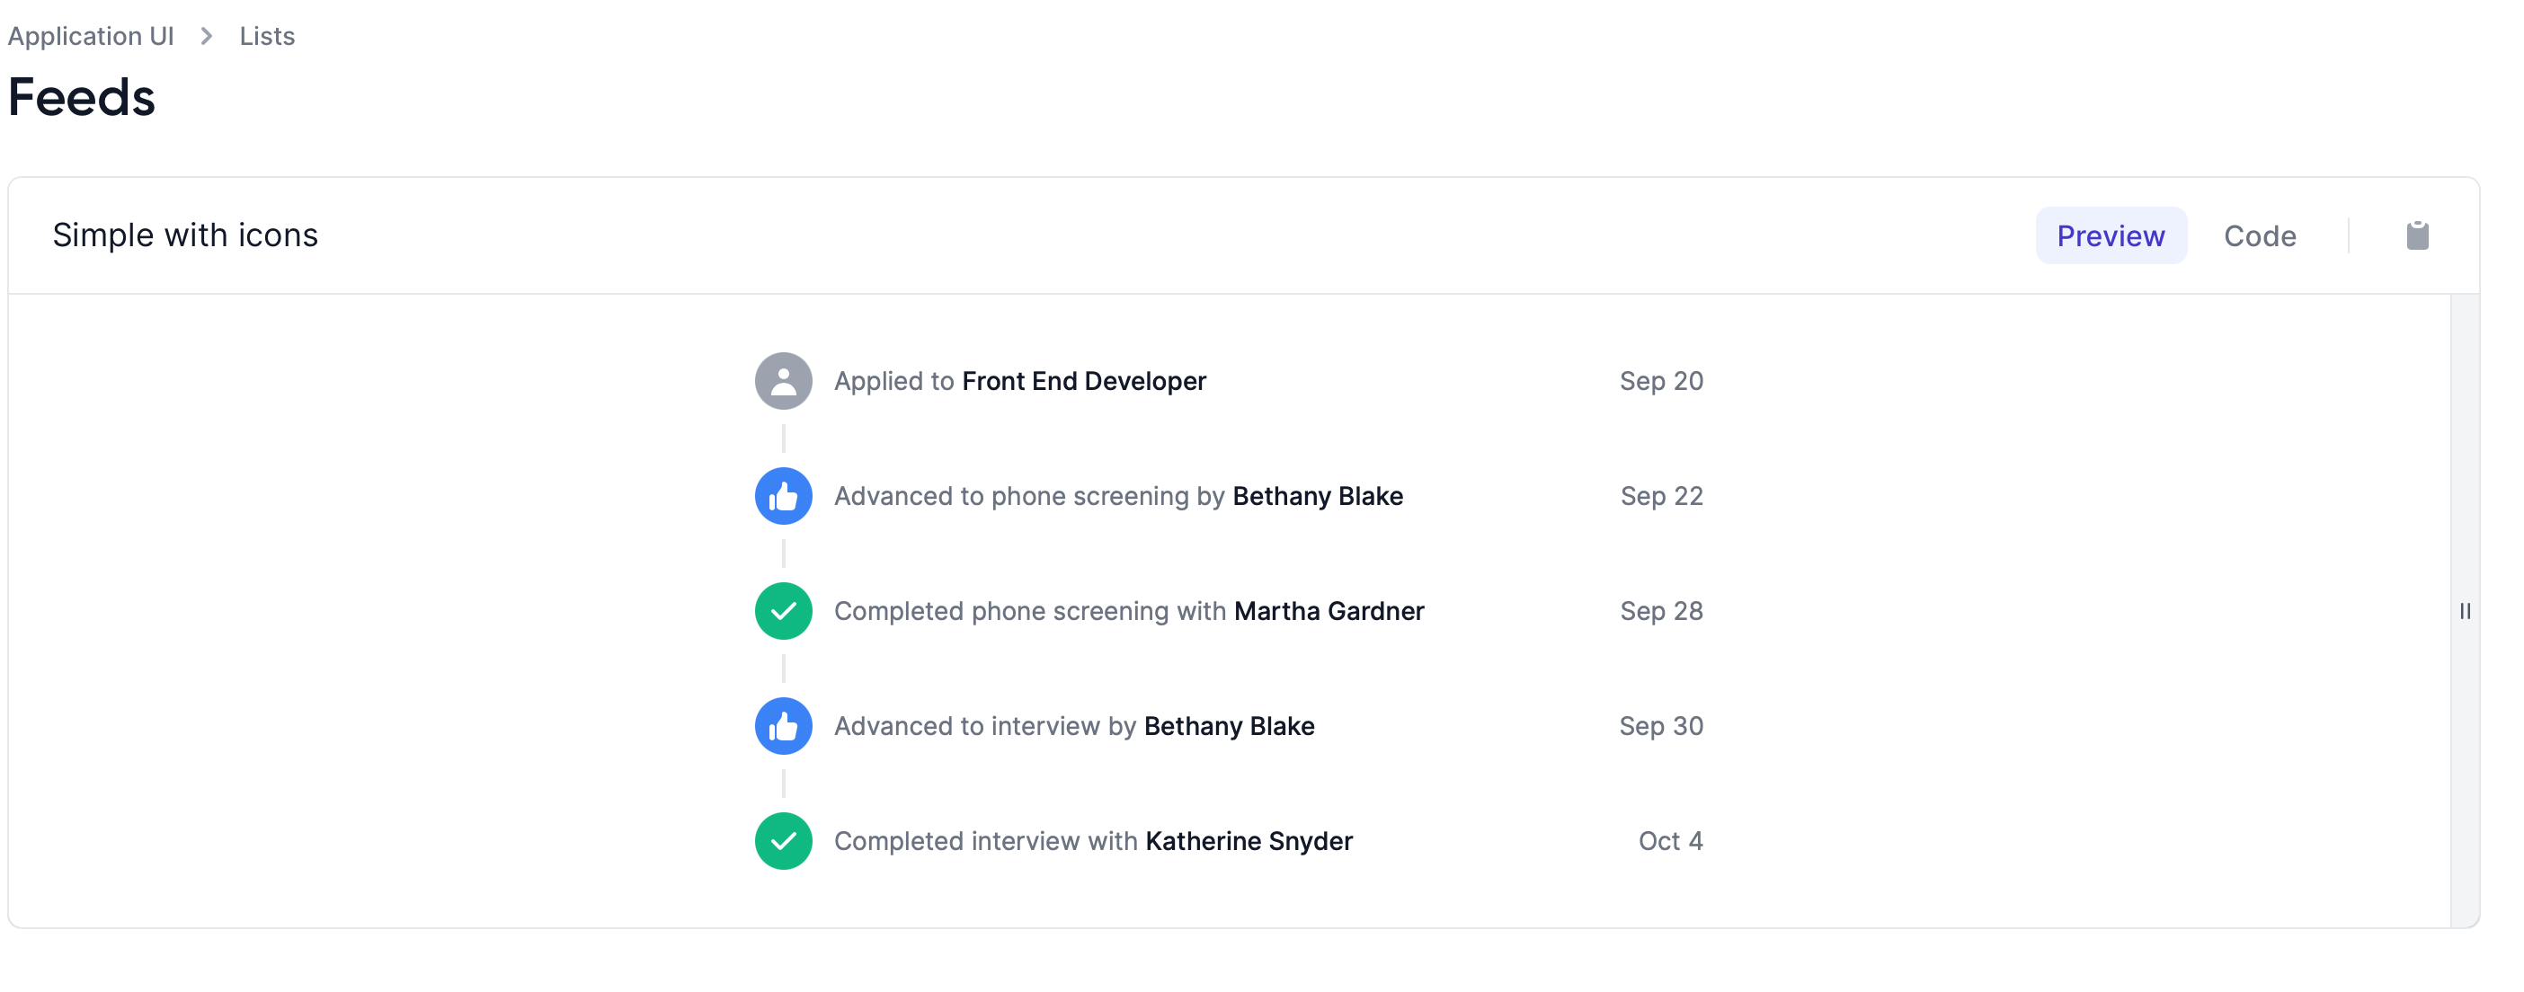Click the thumbs-up icon next to Sep 22
Screen dimensions: 2524x992
coord(783,497)
